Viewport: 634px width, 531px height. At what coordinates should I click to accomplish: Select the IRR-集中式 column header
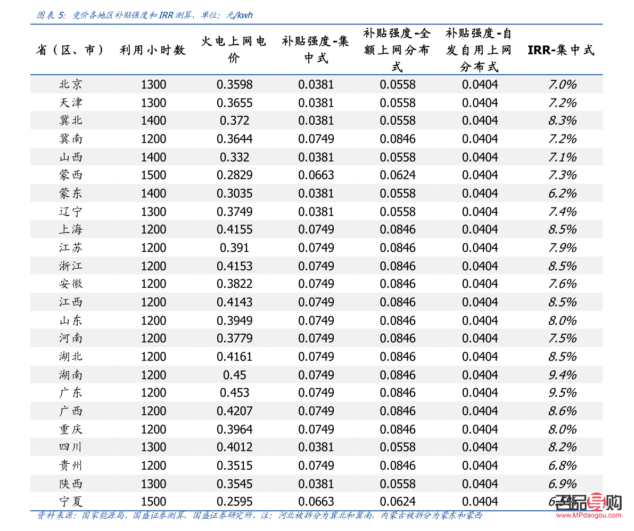click(x=561, y=50)
